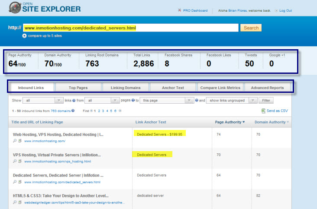Click page icon for dedicated_servers.html row
317x209 pixels.
[20, 182]
